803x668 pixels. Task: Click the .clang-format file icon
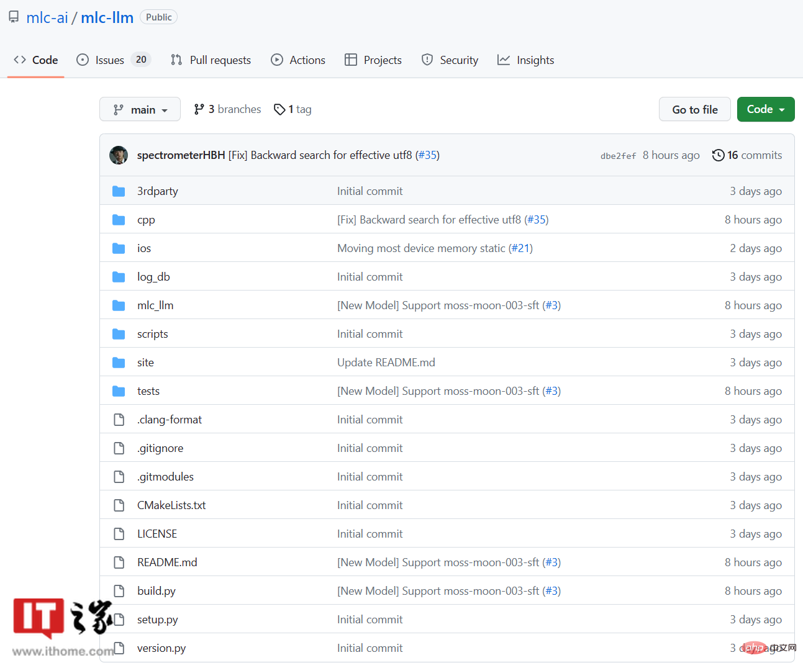pyautogui.click(x=119, y=420)
